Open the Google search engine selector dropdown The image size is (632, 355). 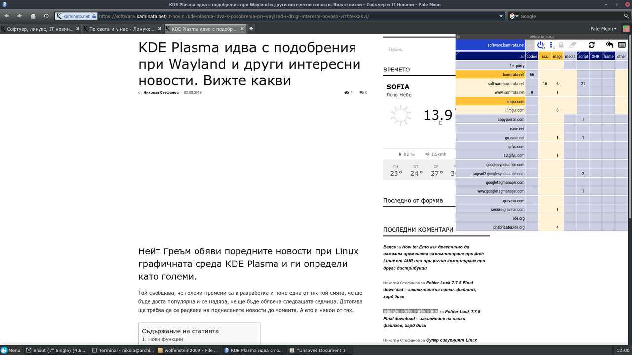[x=513, y=16]
